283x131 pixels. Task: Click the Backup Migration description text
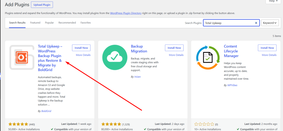[145, 64]
